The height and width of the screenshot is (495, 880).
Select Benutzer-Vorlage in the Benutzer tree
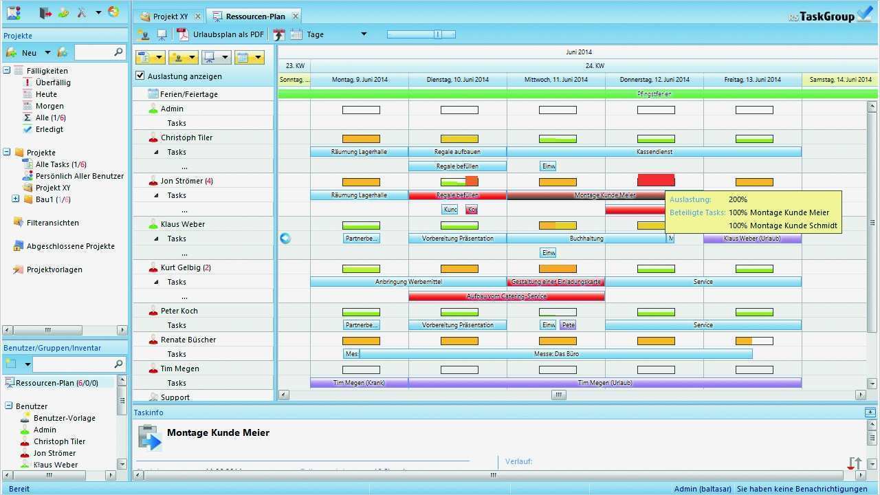[x=65, y=418]
